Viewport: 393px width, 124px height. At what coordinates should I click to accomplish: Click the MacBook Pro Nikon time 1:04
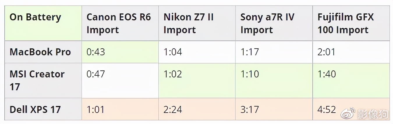[x=173, y=52]
